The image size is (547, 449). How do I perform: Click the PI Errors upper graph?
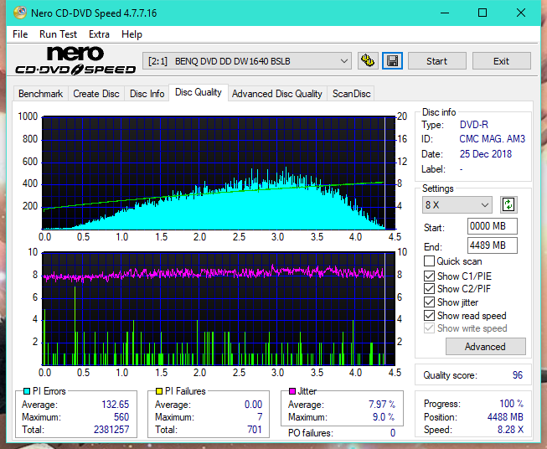point(219,173)
